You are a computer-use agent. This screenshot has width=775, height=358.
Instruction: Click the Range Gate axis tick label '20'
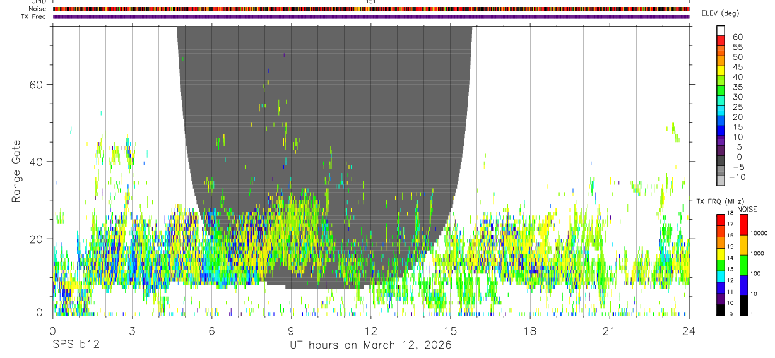[x=37, y=239]
